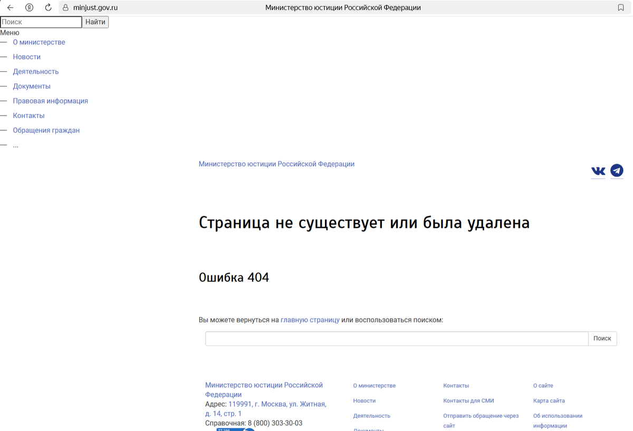
Task: Focus the search field under the 404 message
Action: point(397,339)
